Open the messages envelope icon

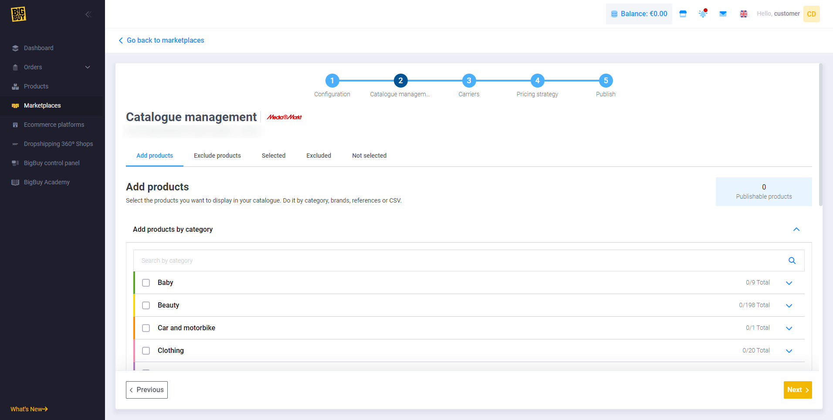tap(723, 14)
